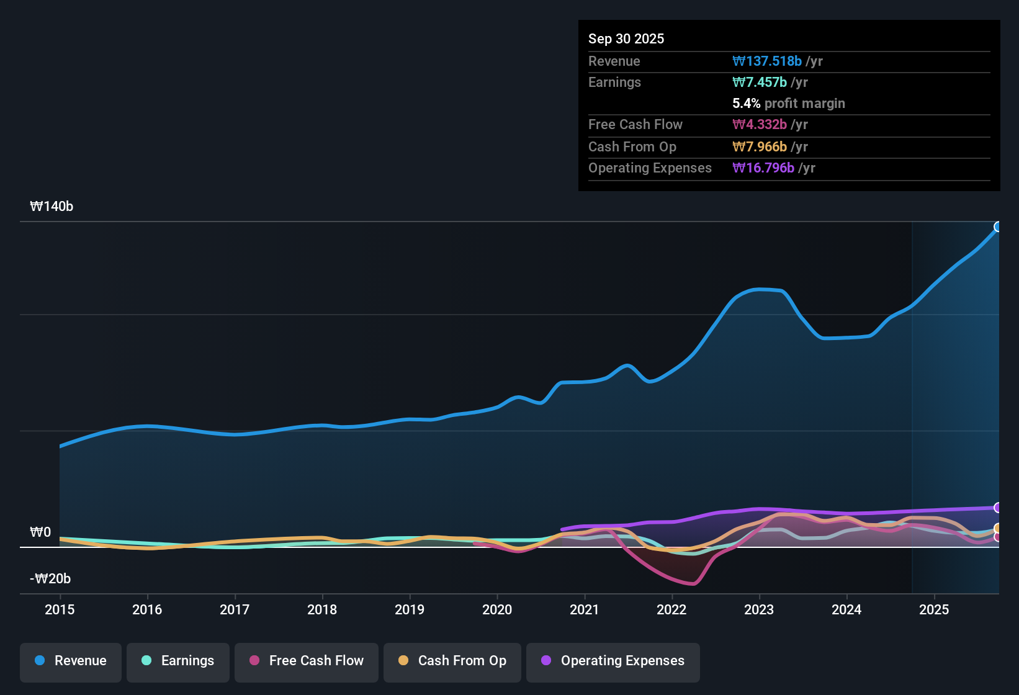This screenshot has width=1019, height=695.
Task: Hide the Free Cash Flow series
Action: tap(306, 661)
